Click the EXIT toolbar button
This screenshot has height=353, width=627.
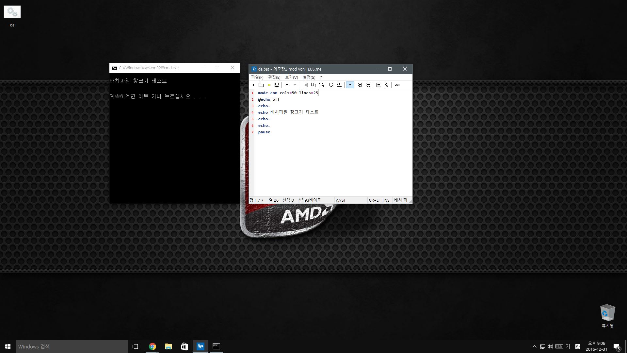[x=397, y=85]
